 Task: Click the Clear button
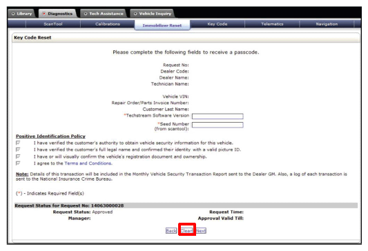click(x=187, y=231)
